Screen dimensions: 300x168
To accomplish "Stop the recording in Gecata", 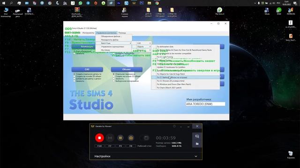I will pyautogui.click(x=99, y=138).
